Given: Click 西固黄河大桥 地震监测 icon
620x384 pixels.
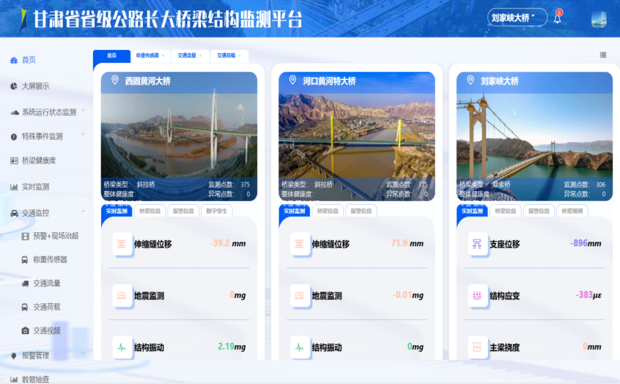Looking at the screenshot, I should point(122,296).
